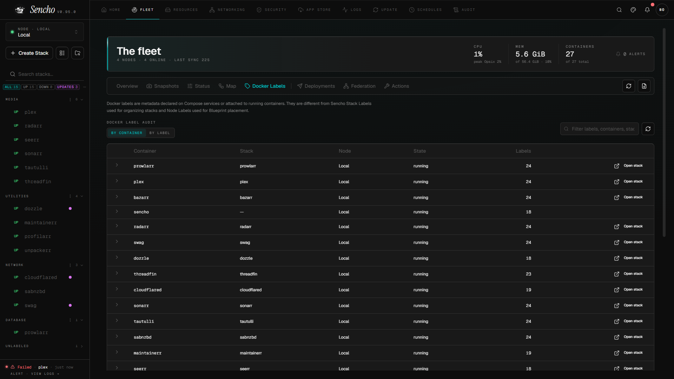674x379 pixels.
Task: Expand the tautulli container row
Action: (x=117, y=321)
